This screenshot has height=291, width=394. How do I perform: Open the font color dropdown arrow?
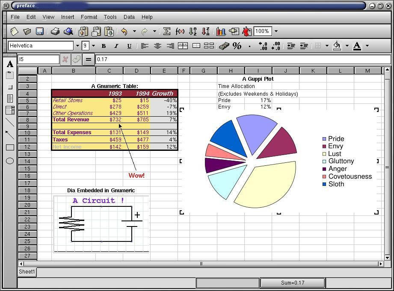tap(367, 46)
